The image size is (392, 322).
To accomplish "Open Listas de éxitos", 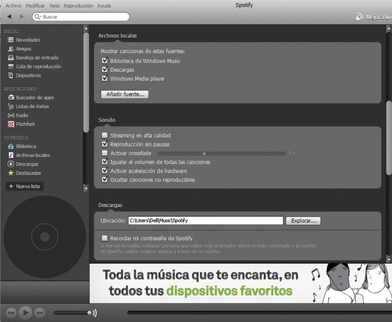I will (29, 106).
